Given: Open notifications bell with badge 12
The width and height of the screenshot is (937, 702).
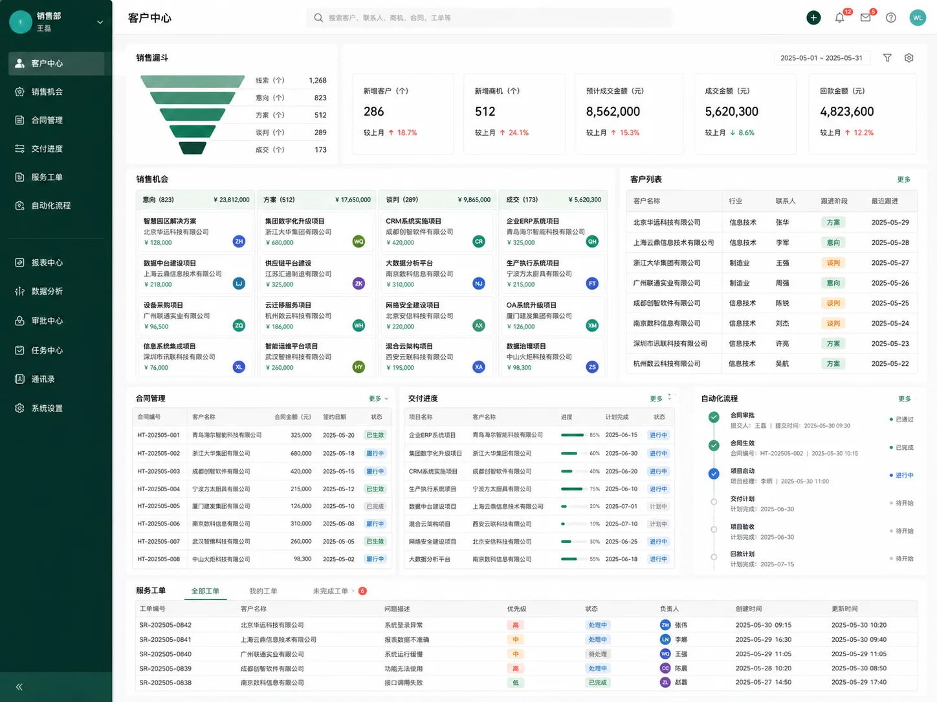Looking at the screenshot, I should point(839,18).
